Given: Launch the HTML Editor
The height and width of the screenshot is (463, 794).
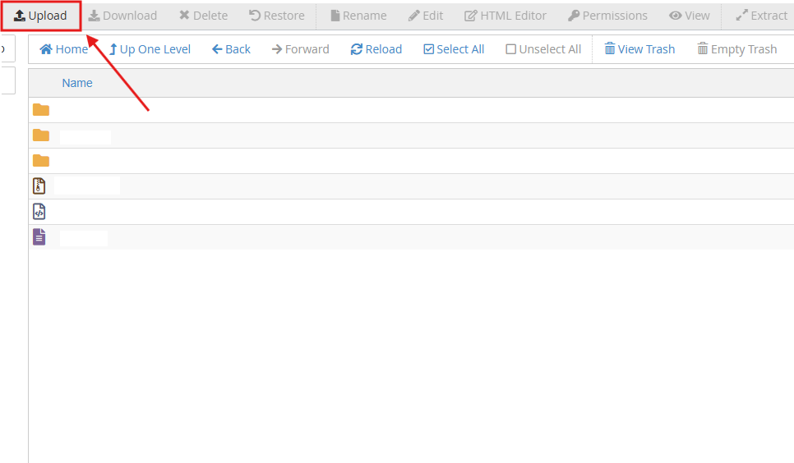Looking at the screenshot, I should 505,16.
